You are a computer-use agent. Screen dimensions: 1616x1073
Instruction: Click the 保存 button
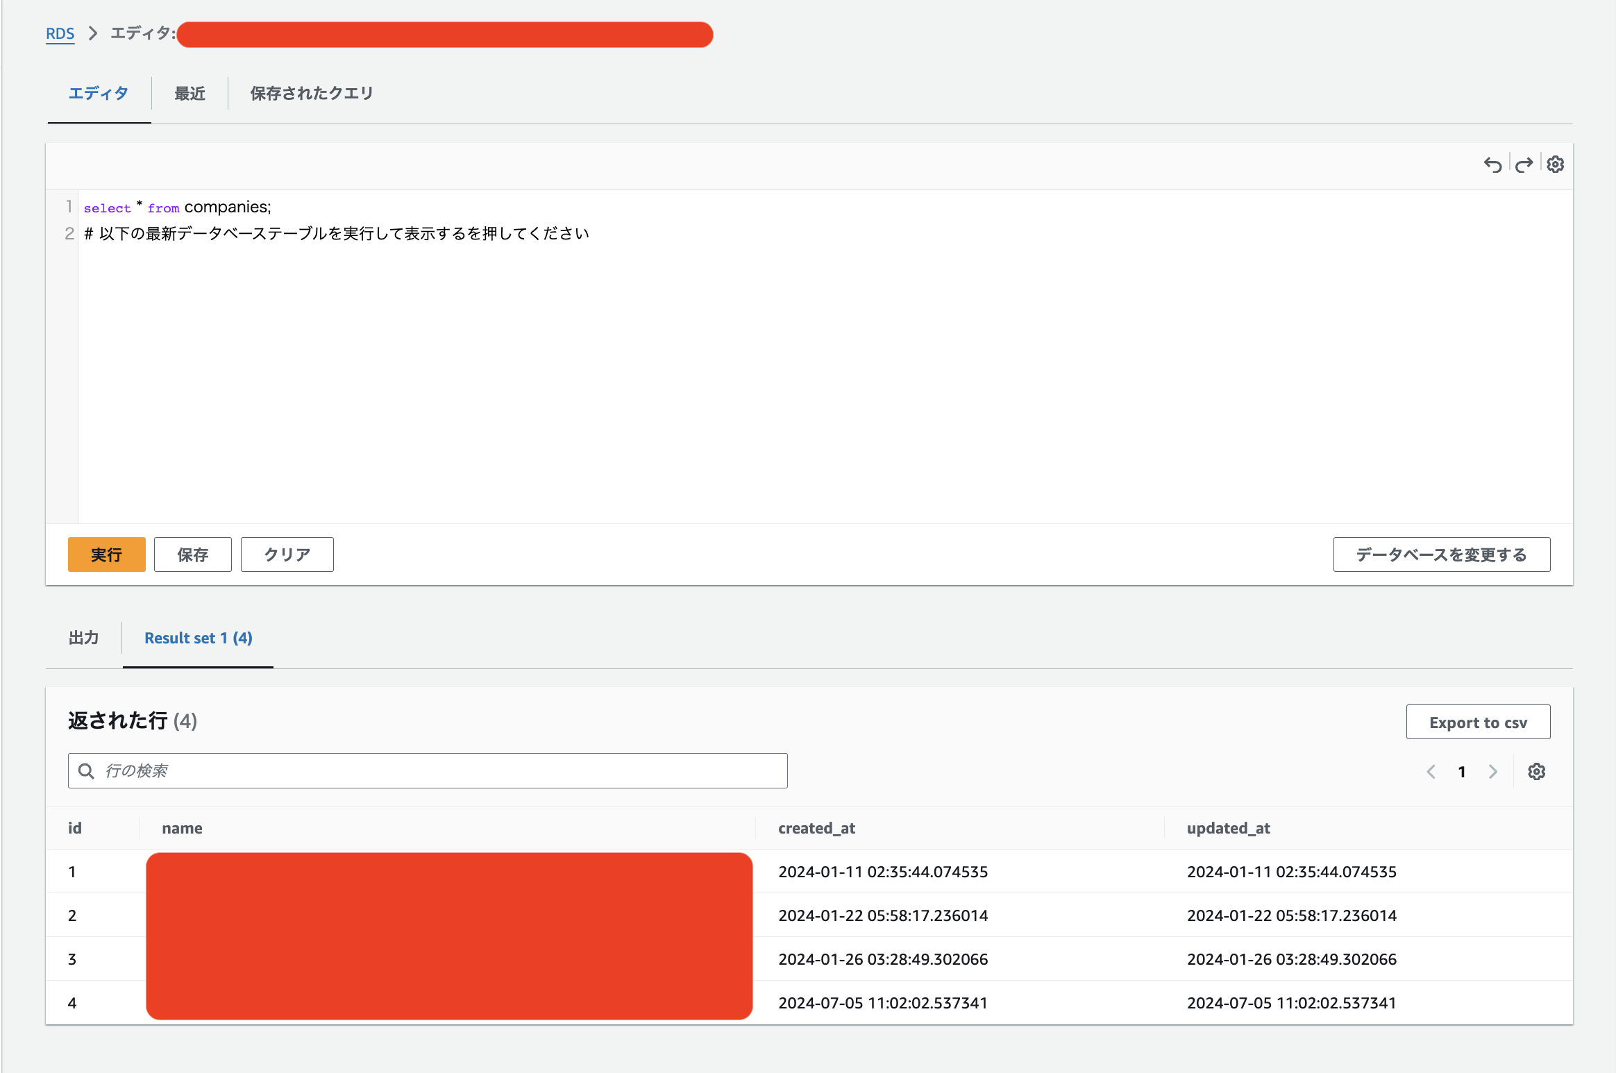point(192,555)
